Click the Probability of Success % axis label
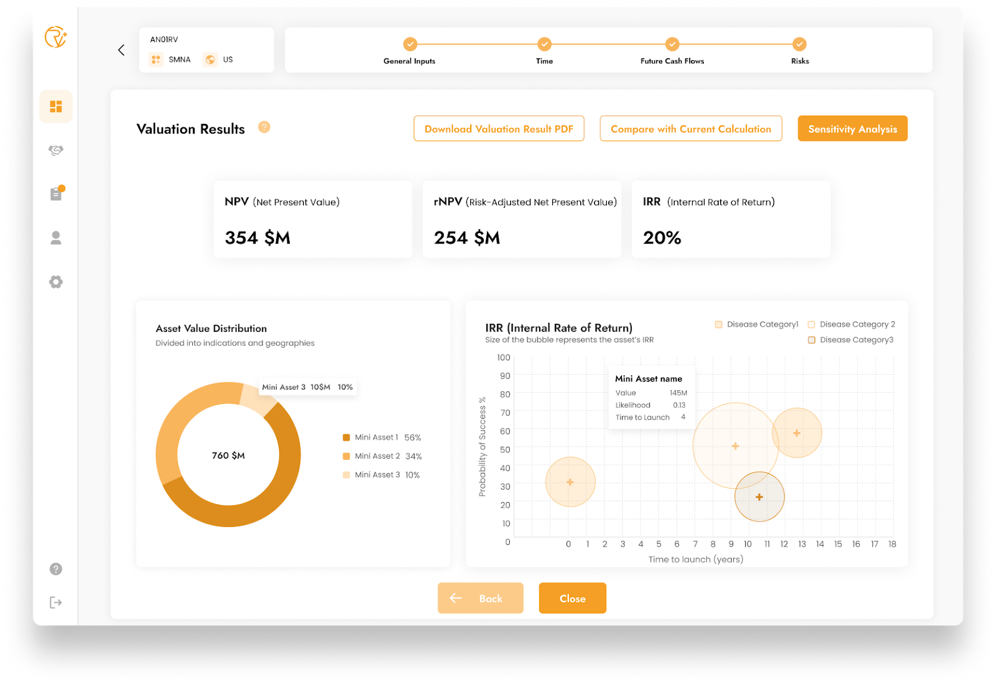This screenshot has width=995, height=683. coord(482,446)
